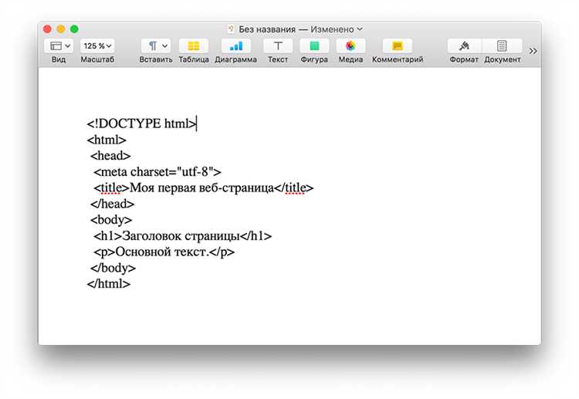
Task: Click the opening <head> line
Action: point(110,156)
